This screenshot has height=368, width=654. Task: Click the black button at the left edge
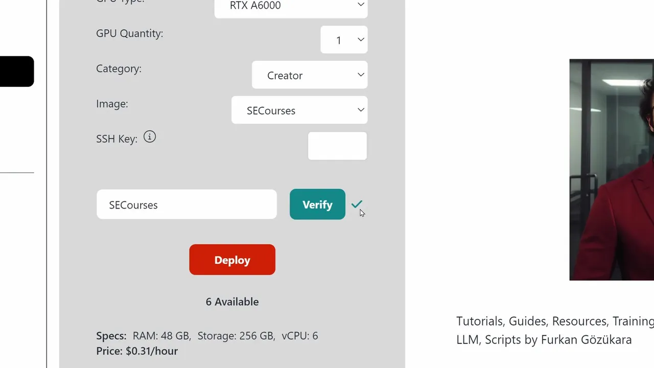16,71
